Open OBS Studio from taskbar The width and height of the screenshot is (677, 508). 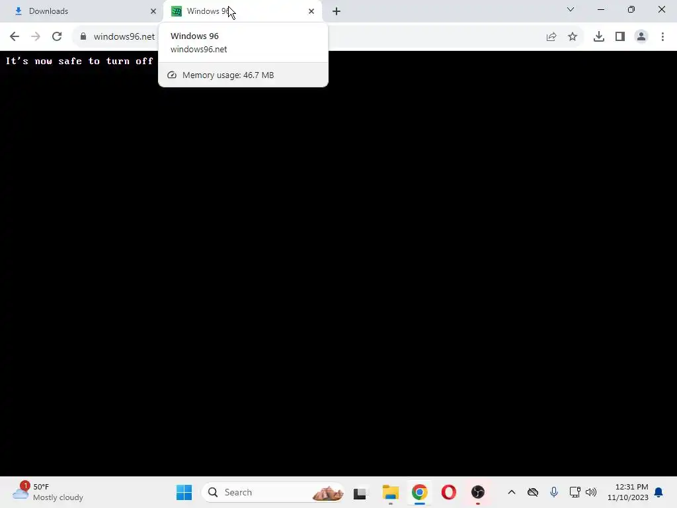478,492
